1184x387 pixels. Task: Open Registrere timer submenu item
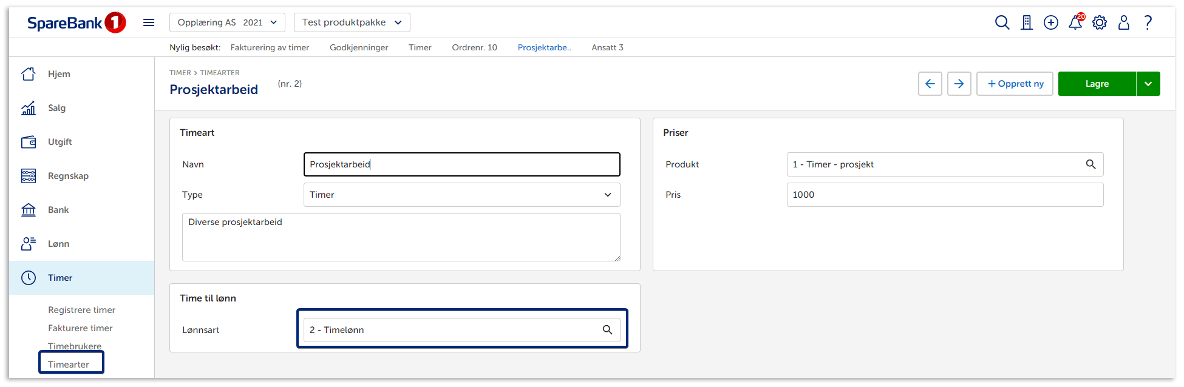pyautogui.click(x=81, y=310)
